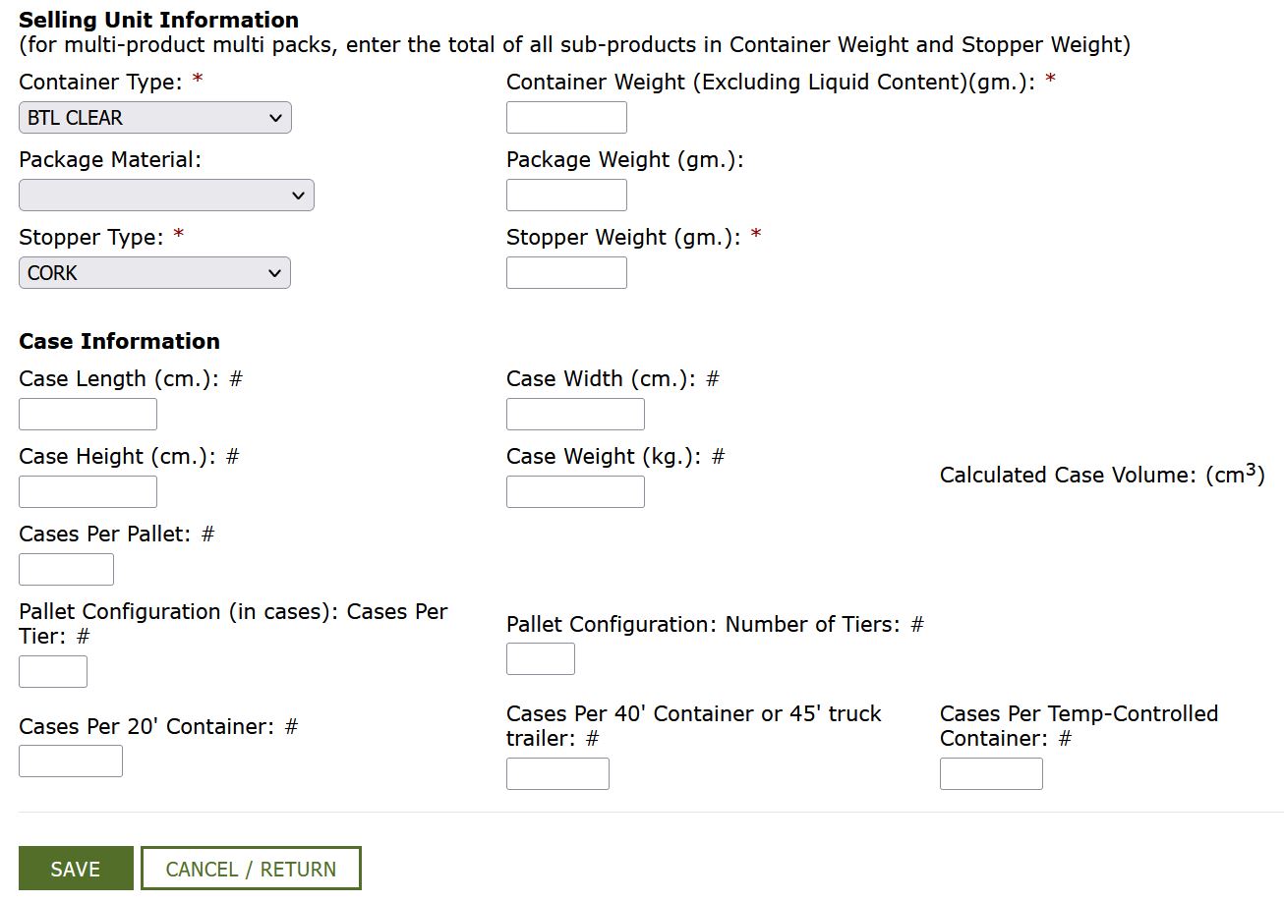Click the Cases Per Pallet input
Image resolution: width=1284 pixels, height=902 pixels.
(x=66, y=570)
